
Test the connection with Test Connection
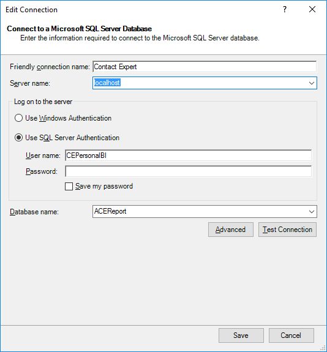click(287, 230)
